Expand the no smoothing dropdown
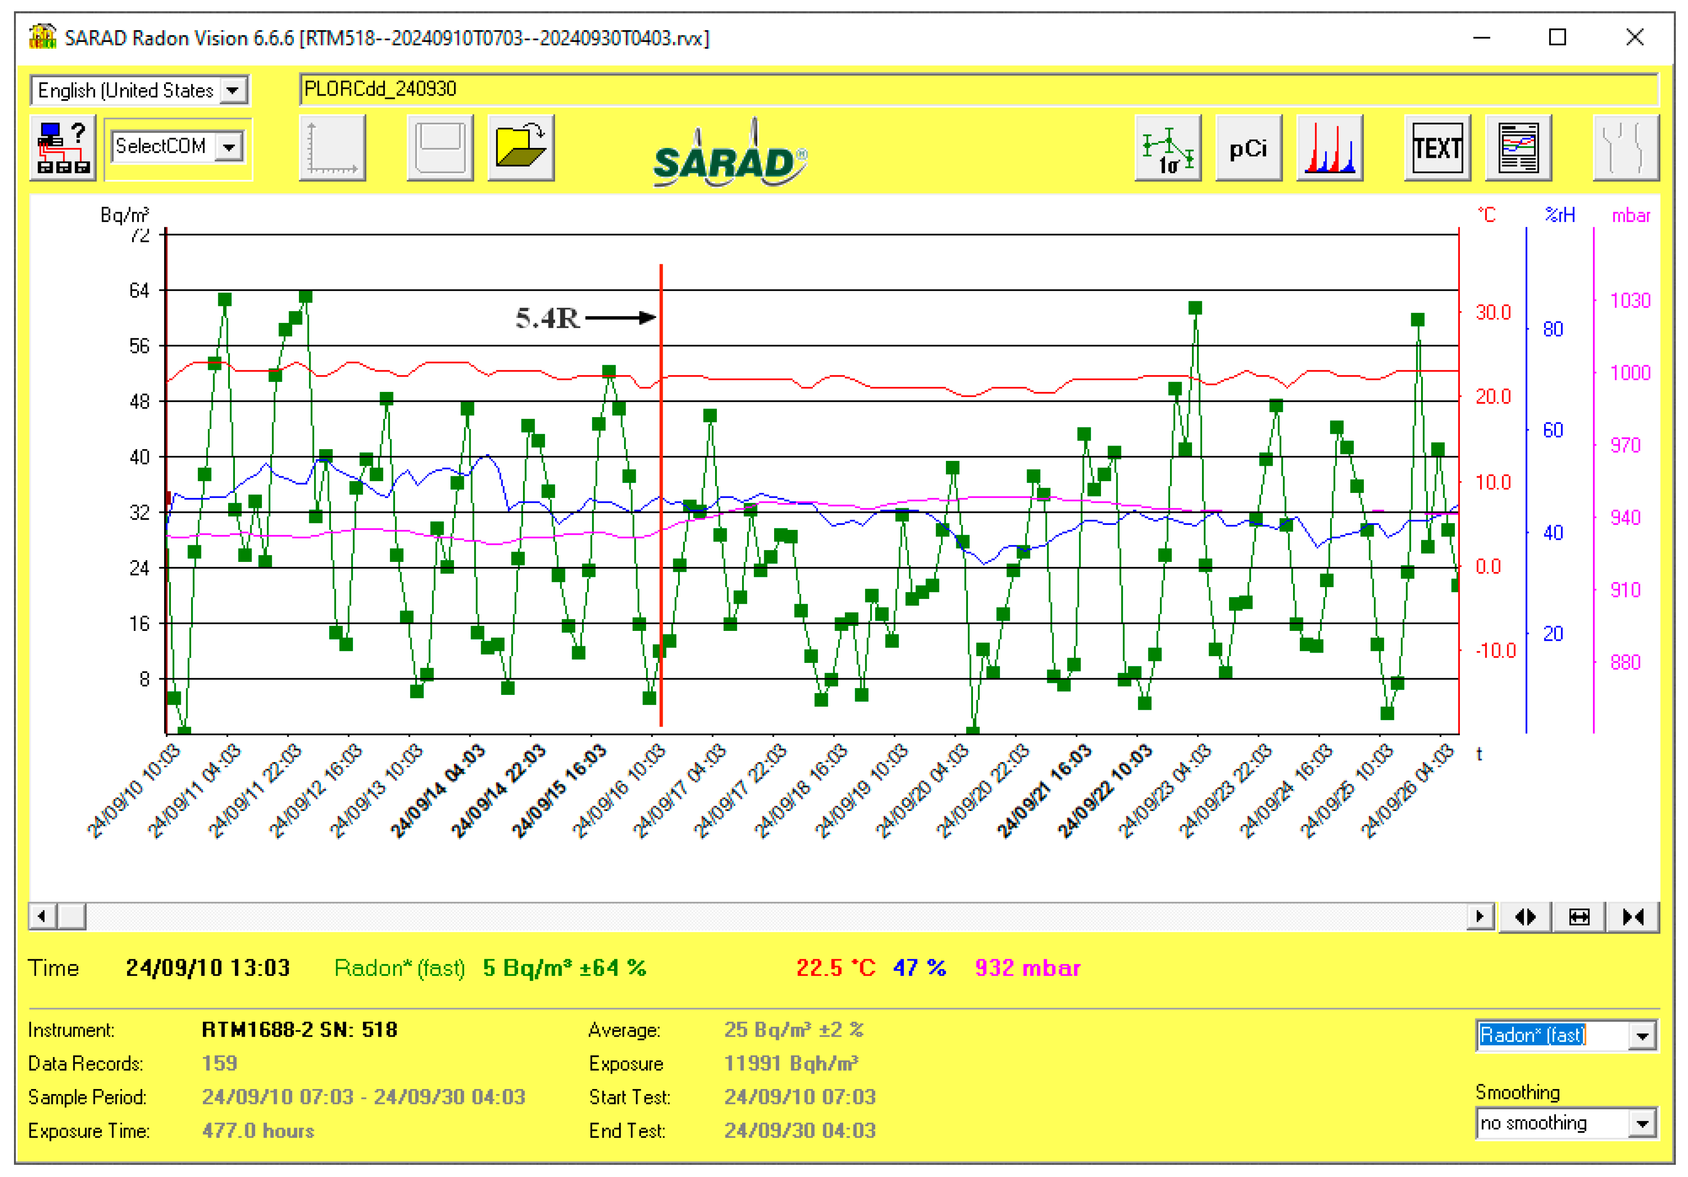 pos(1642,1124)
